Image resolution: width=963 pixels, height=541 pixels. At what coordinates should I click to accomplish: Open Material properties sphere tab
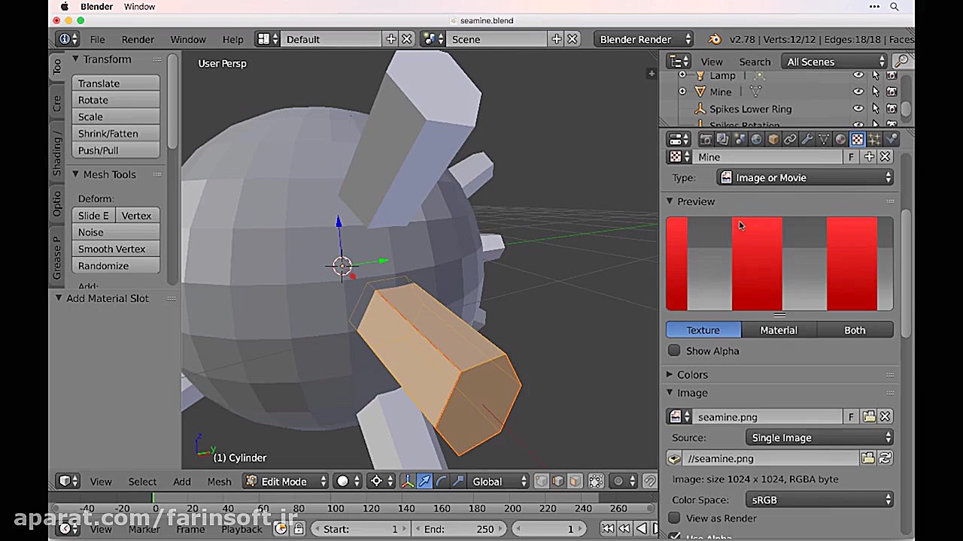(840, 139)
